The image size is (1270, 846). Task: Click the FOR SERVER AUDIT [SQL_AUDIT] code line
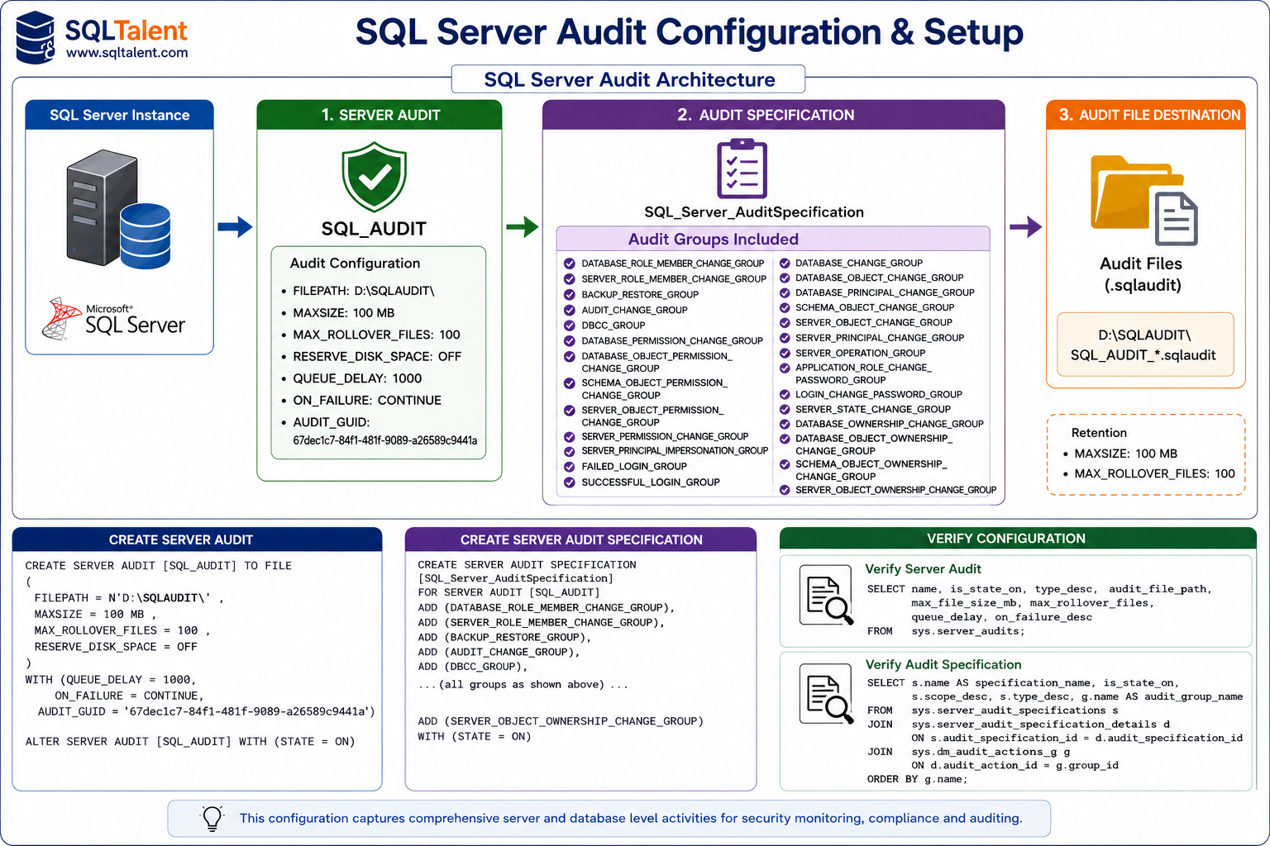click(x=508, y=592)
